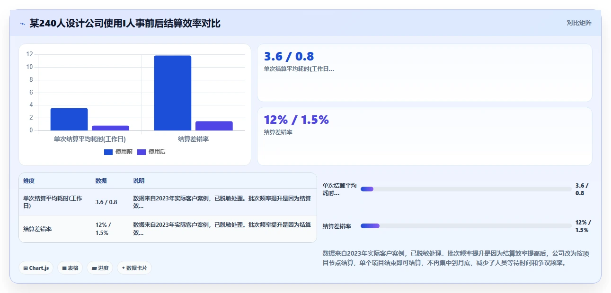Click progress value 3.6 / 0.8 at right
Image resolution: width=611 pixels, height=293 pixels.
[x=582, y=189]
